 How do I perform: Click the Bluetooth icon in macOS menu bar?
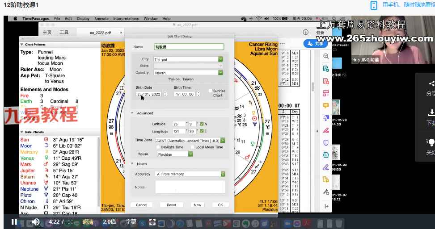251,19
